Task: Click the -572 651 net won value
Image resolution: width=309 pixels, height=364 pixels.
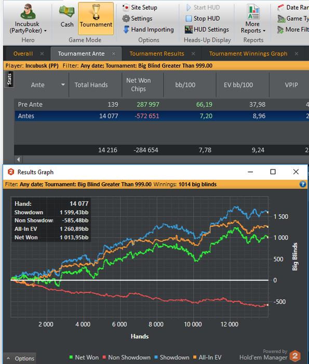Action: pos(147,116)
